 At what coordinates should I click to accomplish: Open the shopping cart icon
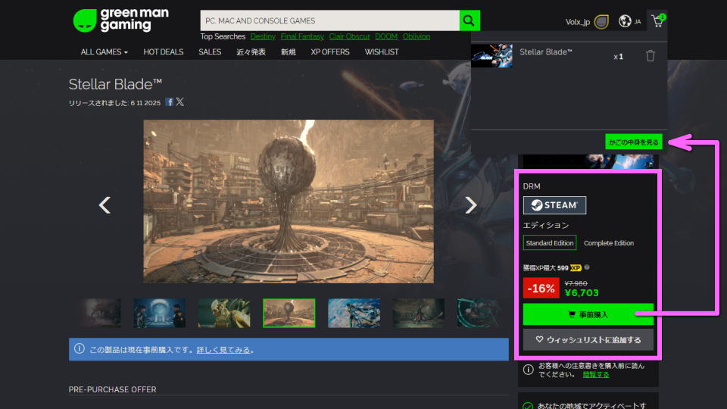click(x=658, y=21)
